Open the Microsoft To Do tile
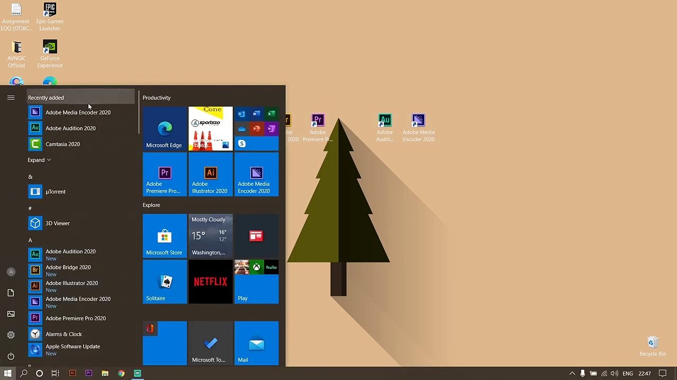Image resolution: width=677 pixels, height=380 pixels. pyautogui.click(x=211, y=343)
